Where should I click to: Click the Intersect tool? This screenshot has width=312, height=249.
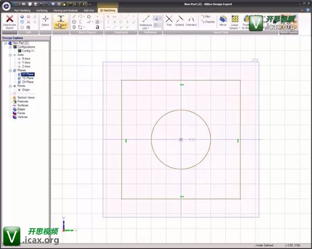[x=191, y=20]
